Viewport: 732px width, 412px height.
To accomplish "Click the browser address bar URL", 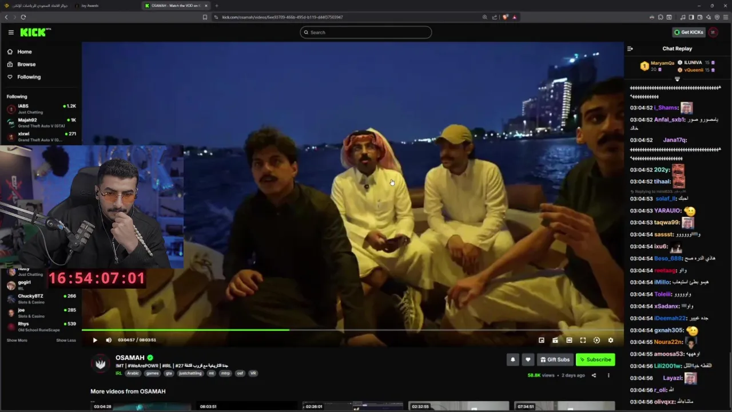I will (x=283, y=17).
